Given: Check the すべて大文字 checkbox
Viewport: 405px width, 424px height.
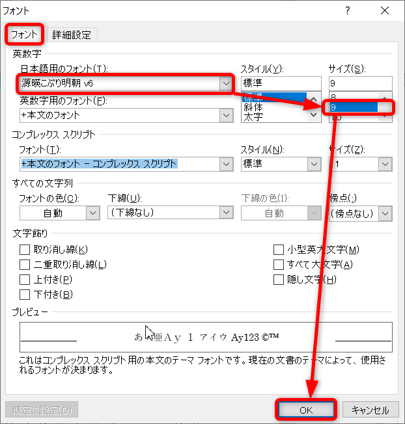Looking at the screenshot, I should [x=279, y=265].
